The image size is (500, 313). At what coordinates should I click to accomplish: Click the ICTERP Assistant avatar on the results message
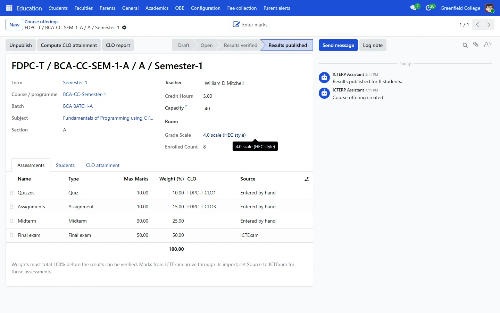click(324, 78)
